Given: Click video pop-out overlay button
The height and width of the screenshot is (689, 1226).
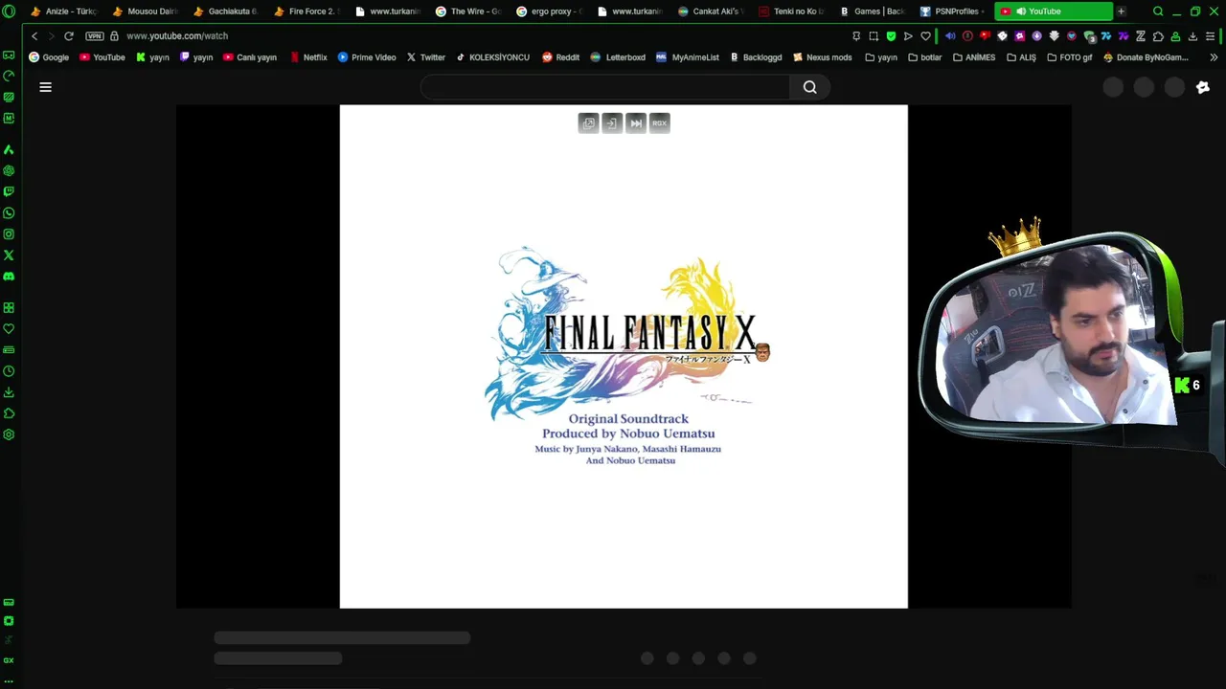Looking at the screenshot, I should (588, 122).
